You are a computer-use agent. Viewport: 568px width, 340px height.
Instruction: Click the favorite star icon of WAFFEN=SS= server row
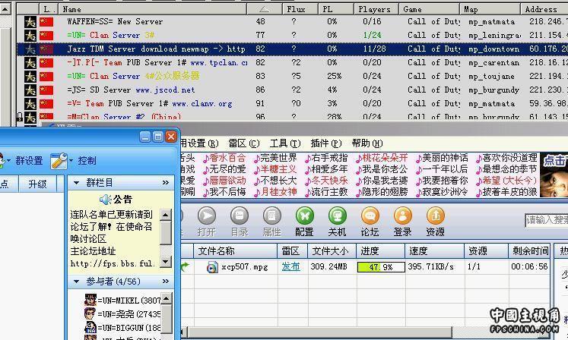(30, 22)
